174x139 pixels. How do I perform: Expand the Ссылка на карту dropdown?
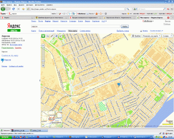coord(156,31)
